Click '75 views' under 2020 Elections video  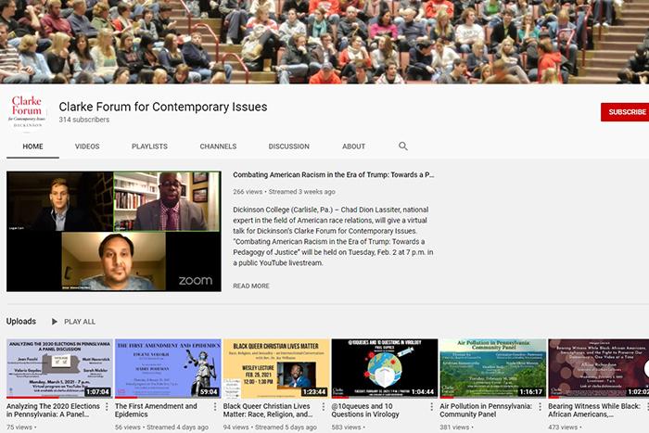(19, 427)
